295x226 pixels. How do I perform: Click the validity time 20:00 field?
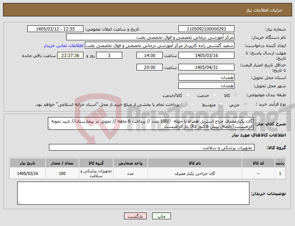coord(150,67)
